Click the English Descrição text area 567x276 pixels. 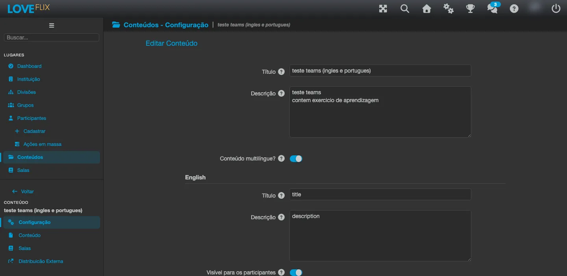point(380,236)
